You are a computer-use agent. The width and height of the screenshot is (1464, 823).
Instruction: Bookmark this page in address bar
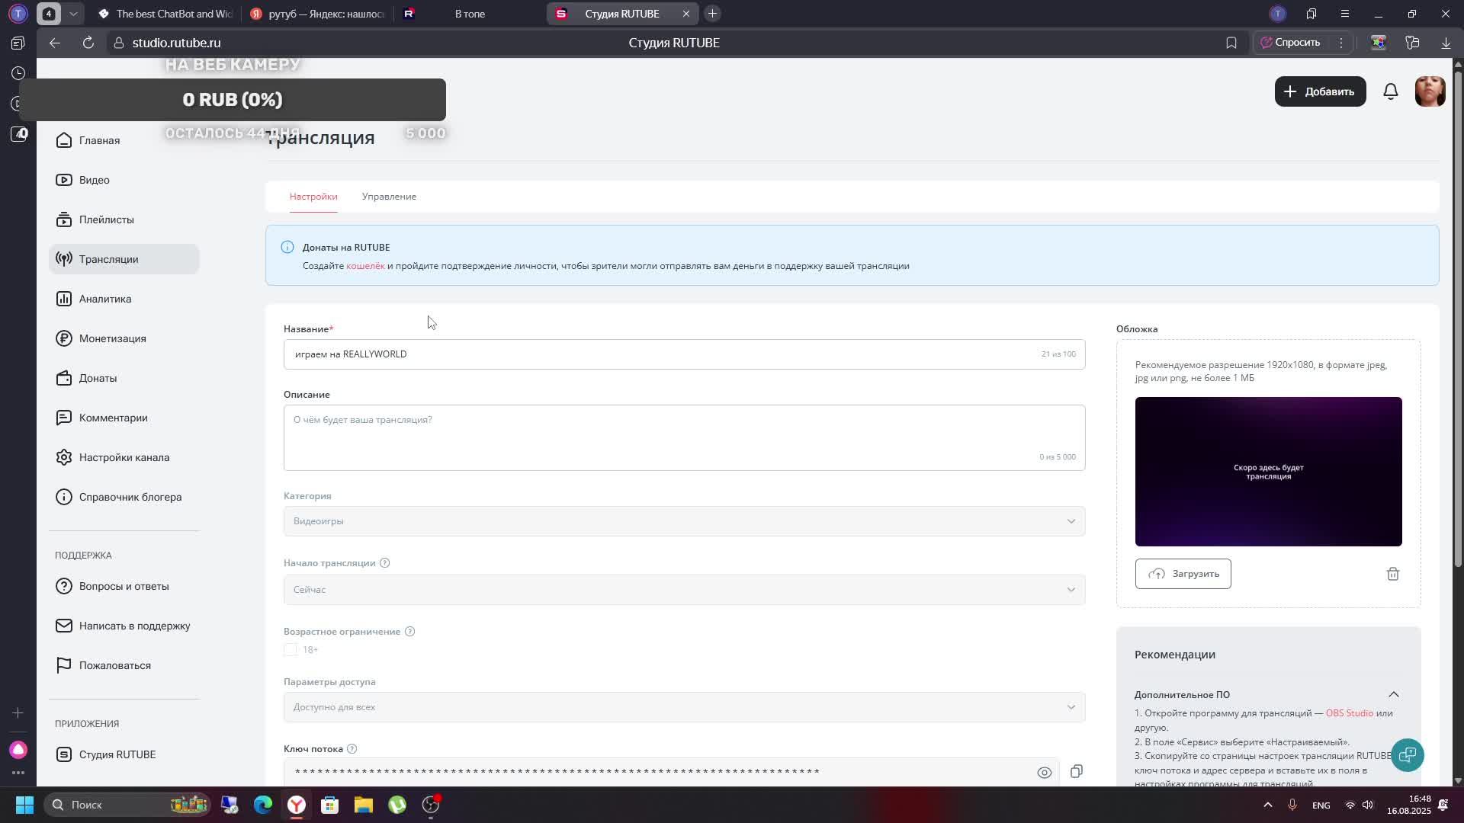1231,43
